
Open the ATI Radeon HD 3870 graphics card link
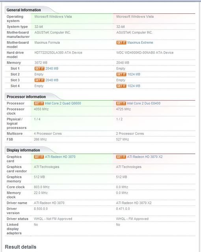pyautogui.click(x=60, y=157)
